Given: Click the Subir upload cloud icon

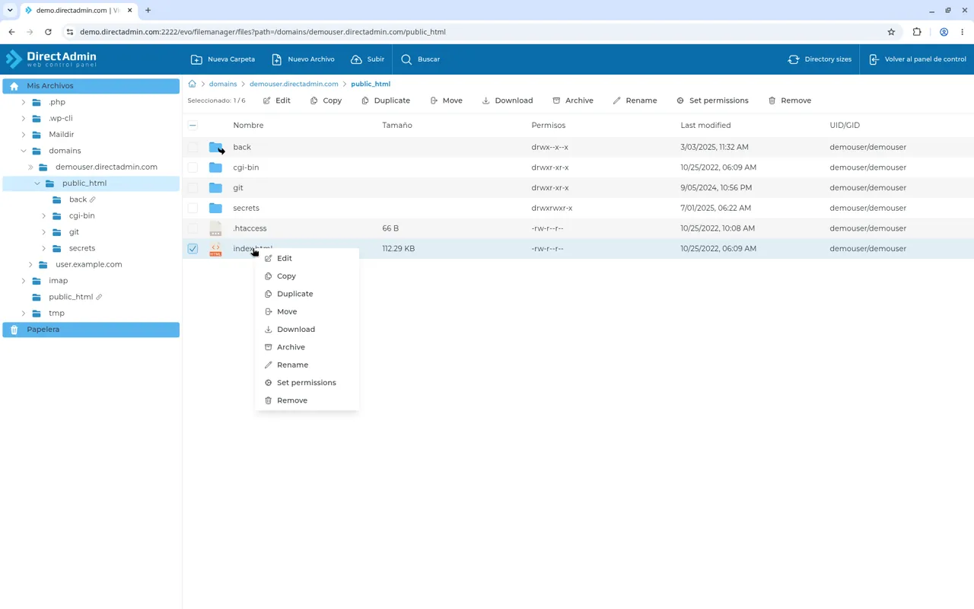Looking at the screenshot, I should [356, 59].
